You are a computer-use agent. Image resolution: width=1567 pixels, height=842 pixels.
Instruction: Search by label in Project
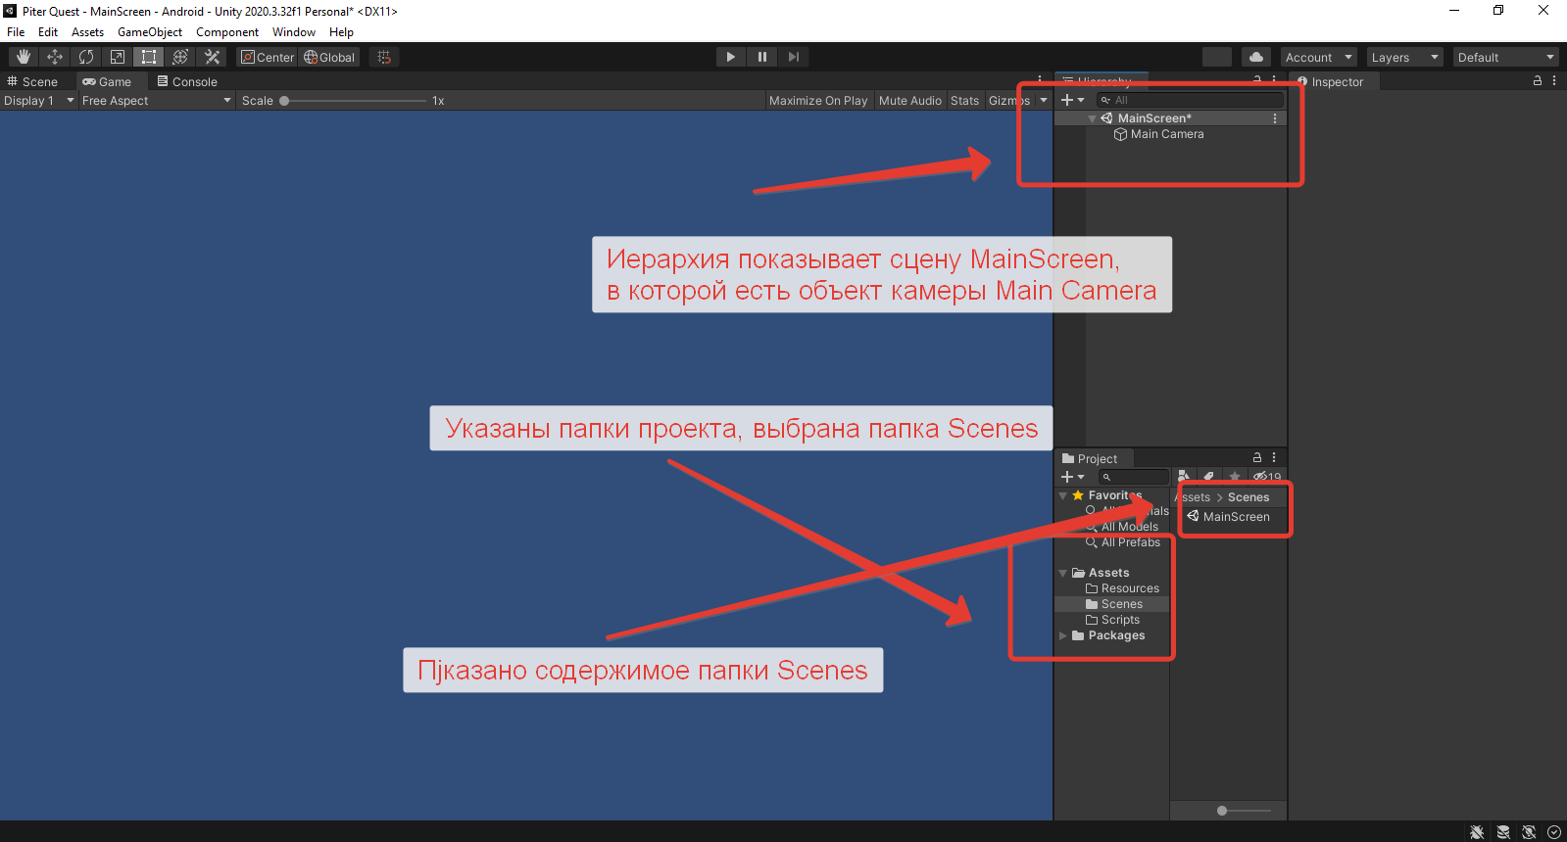click(x=1209, y=476)
